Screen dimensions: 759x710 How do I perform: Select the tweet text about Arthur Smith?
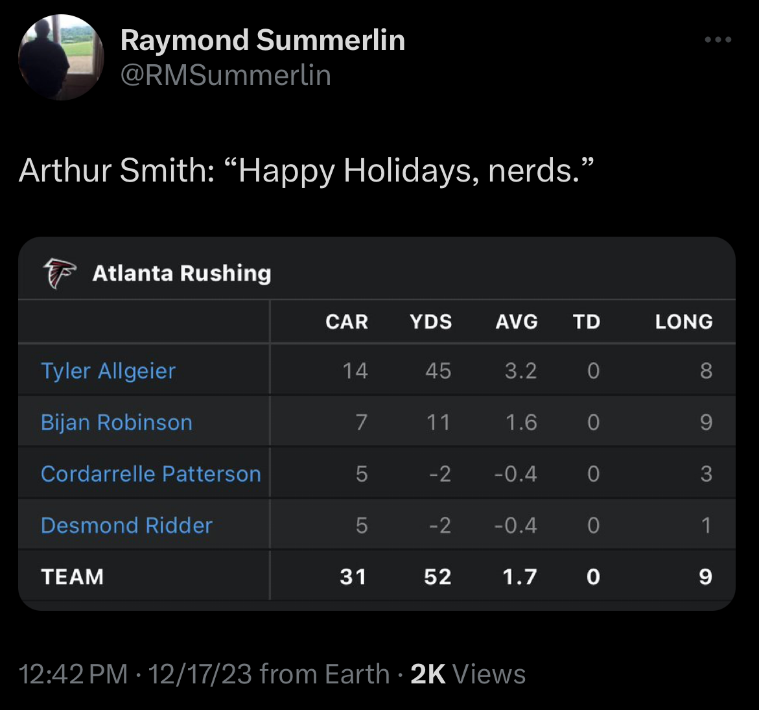pyautogui.click(x=306, y=171)
